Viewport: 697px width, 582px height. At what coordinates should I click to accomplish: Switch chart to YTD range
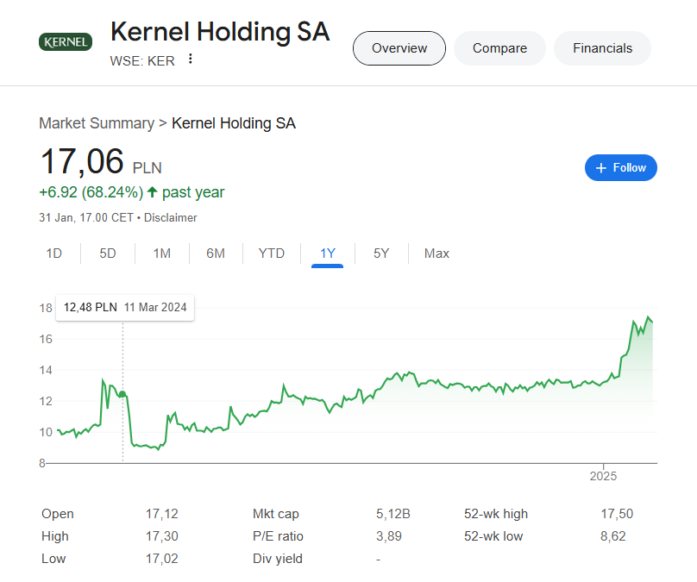272,253
